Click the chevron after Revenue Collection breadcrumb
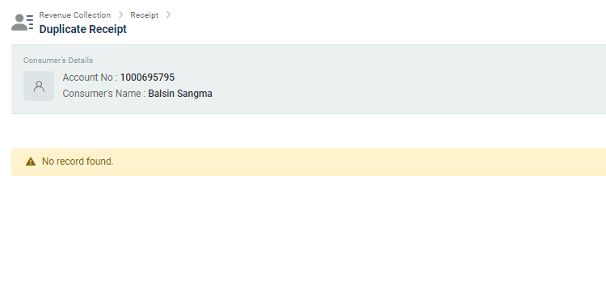The width and height of the screenshot is (606, 306). tap(120, 15)
